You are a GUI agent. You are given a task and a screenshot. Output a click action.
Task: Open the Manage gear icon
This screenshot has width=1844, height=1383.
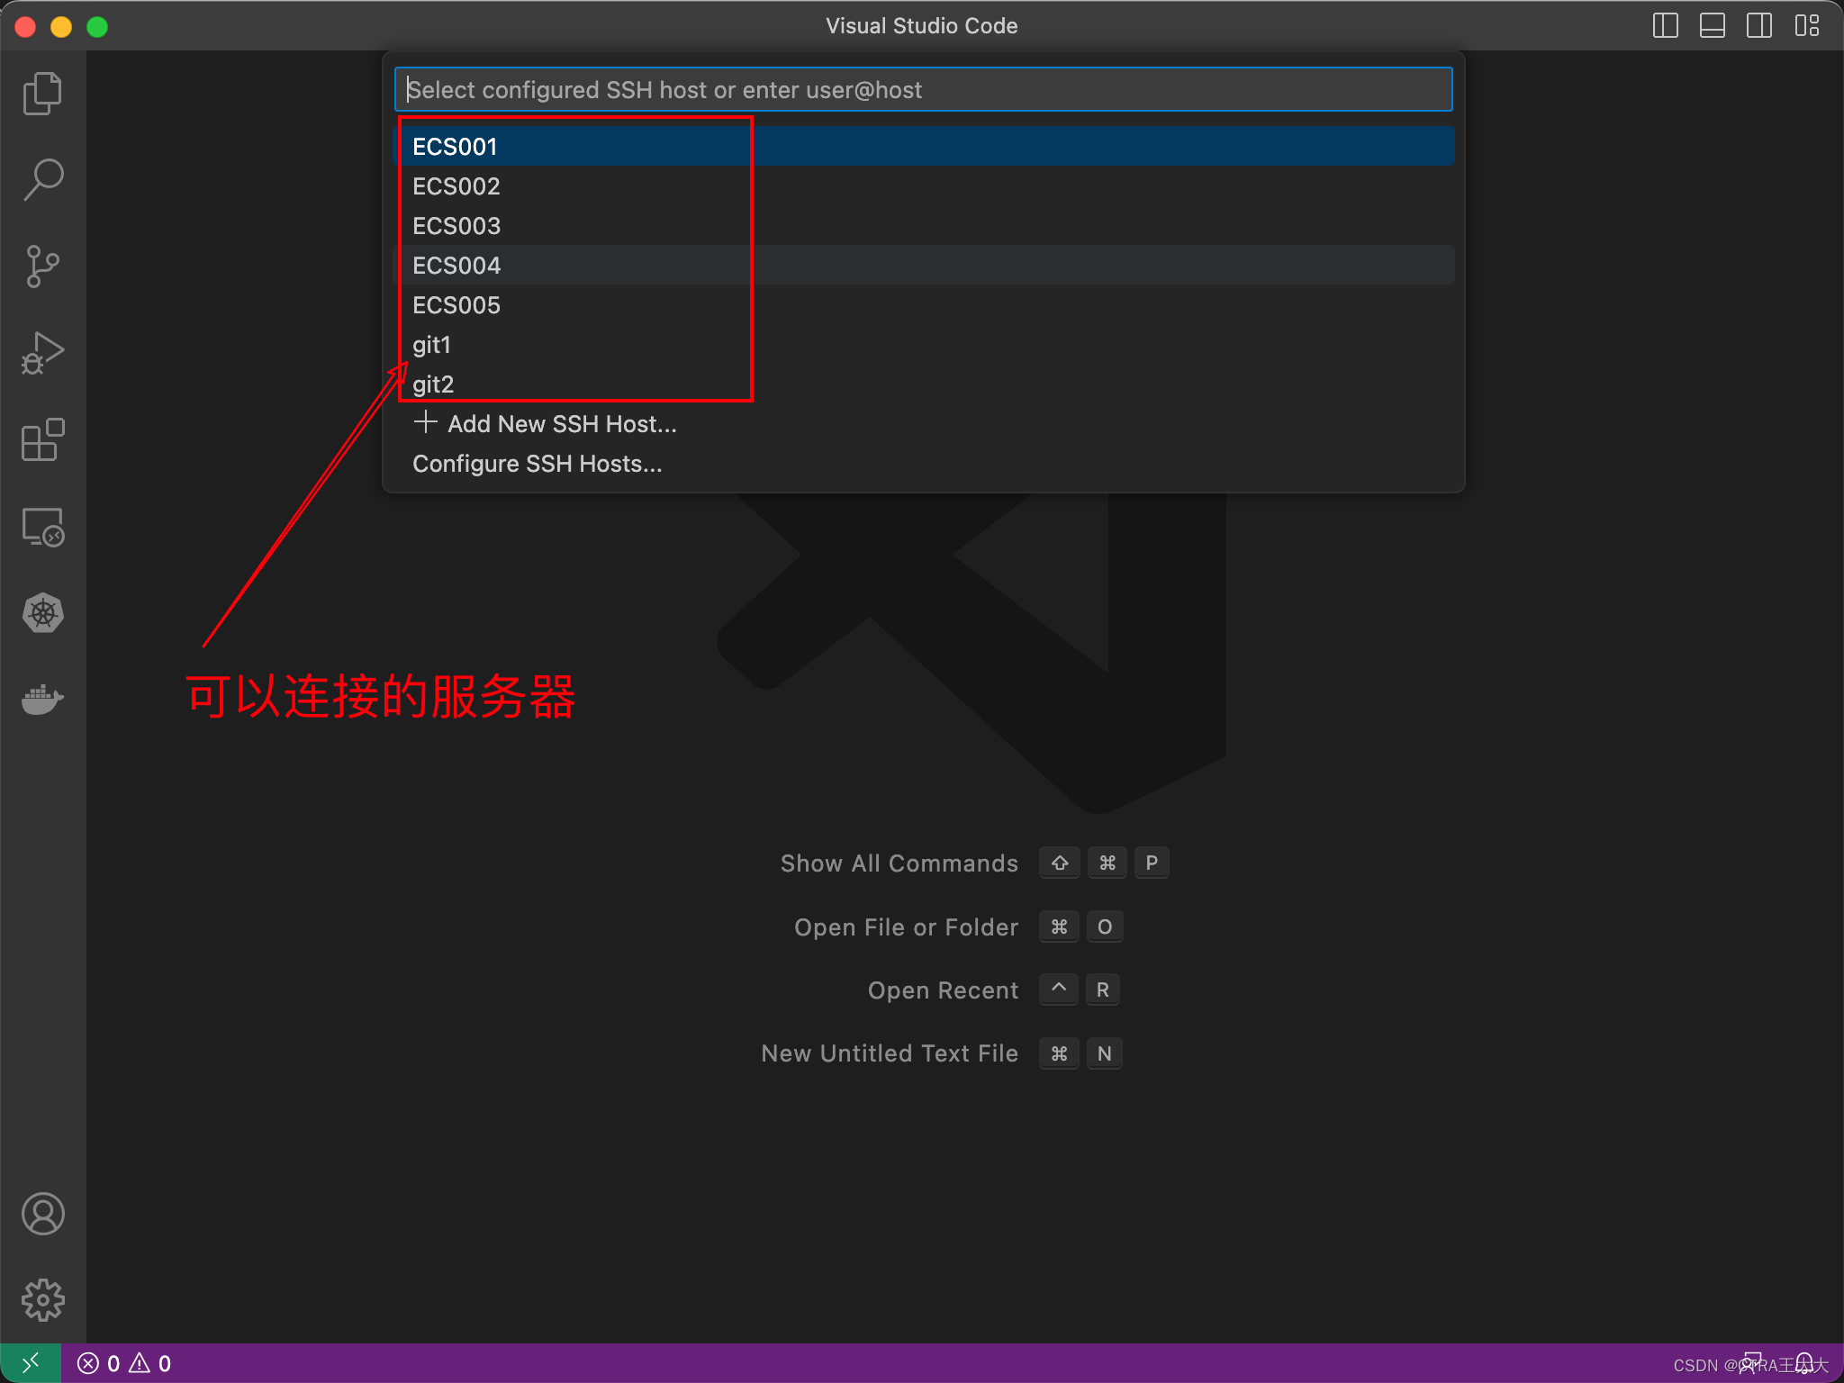pos(42,1300)
